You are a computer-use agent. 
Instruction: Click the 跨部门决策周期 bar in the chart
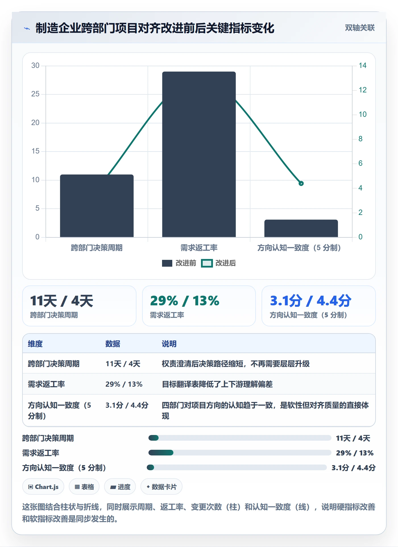tap(97, 206)
